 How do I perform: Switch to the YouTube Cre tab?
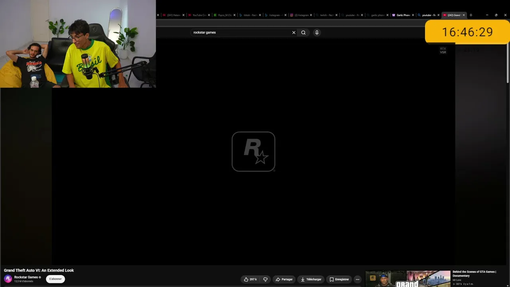pos(199,15)
